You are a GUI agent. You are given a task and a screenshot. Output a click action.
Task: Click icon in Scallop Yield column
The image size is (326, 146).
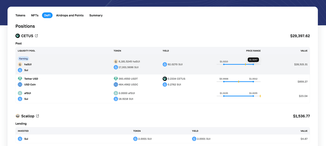point(194,139)
